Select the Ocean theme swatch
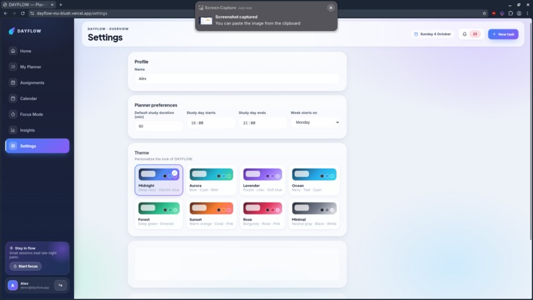533x300 pixels. (x=314, y=180)
